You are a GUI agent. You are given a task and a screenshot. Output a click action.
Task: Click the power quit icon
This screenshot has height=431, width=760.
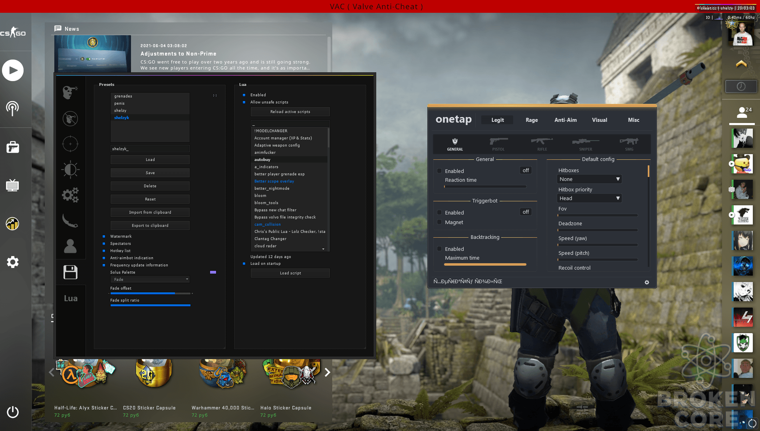pos(13,412)
